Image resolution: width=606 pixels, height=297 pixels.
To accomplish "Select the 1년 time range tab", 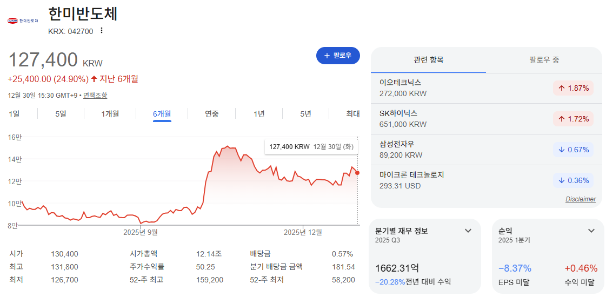I will pyautogui.click(x=259, y=113).
